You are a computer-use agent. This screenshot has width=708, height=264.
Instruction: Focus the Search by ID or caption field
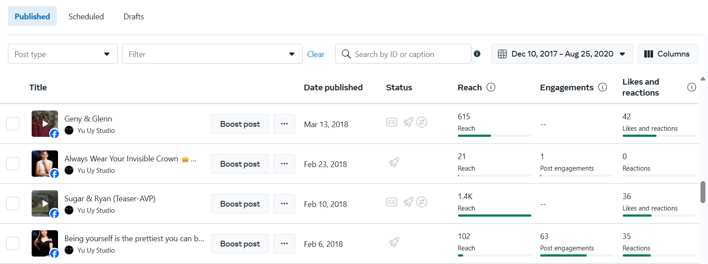click(409, 54)
